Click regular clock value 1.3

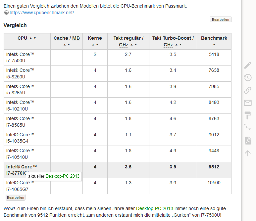pyautogui.click(x=128, y=183)
